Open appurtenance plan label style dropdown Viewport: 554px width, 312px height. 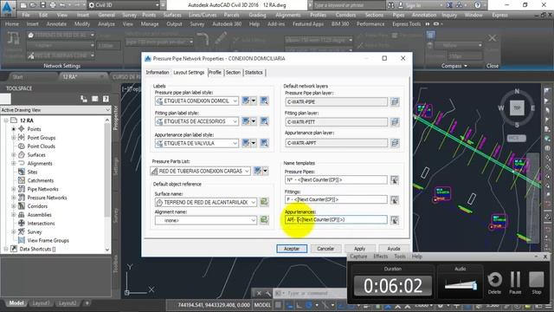235,143
